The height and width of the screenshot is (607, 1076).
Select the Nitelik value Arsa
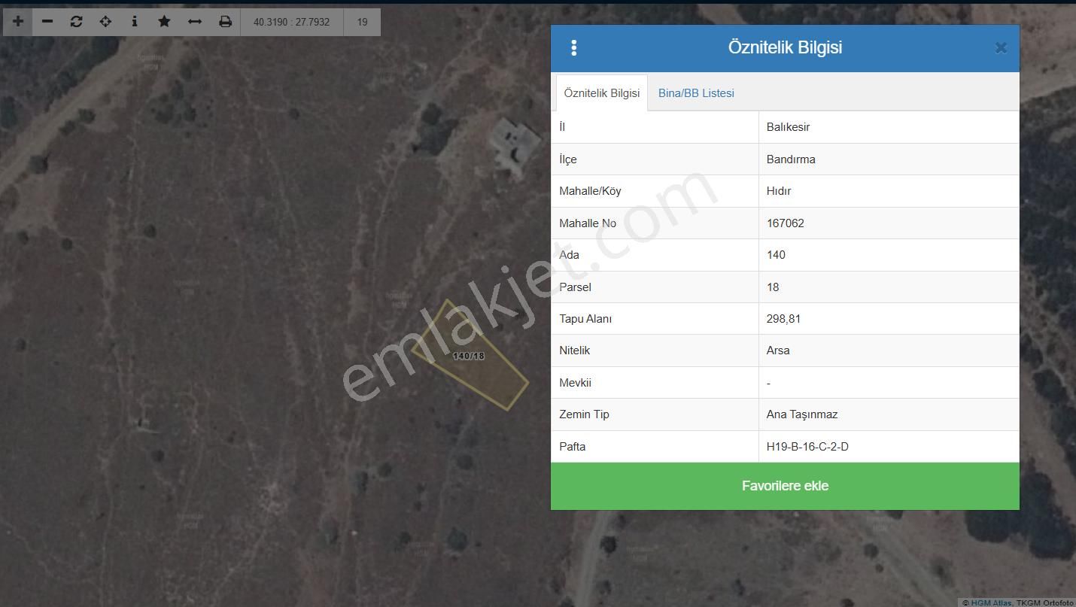(778, 351)
